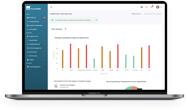Open the user profile avatar
Viewport: 189px width, 110px height.
pos(158,7)
